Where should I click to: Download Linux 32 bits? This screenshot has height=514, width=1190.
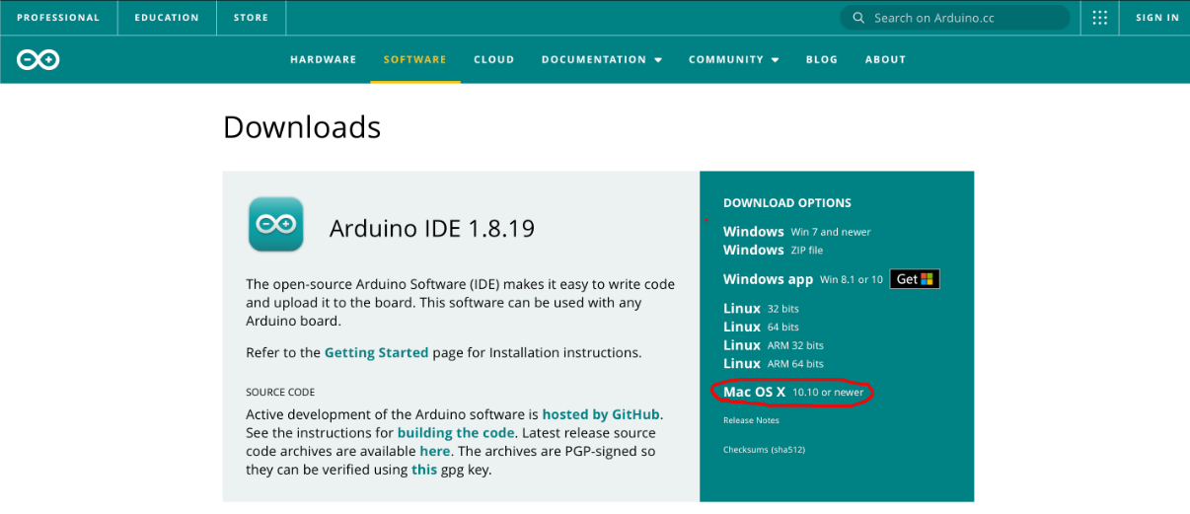761,309
